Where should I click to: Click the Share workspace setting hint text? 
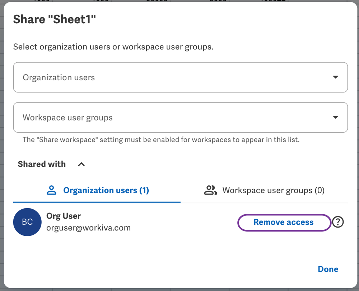point(161,140)
